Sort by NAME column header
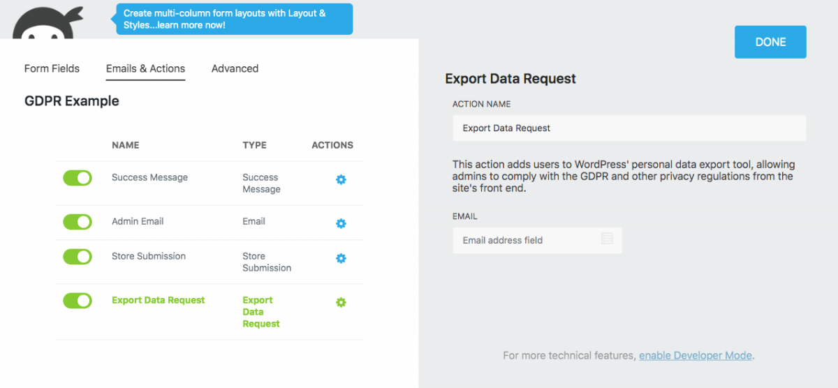838x388 pixels. [126, 145]
